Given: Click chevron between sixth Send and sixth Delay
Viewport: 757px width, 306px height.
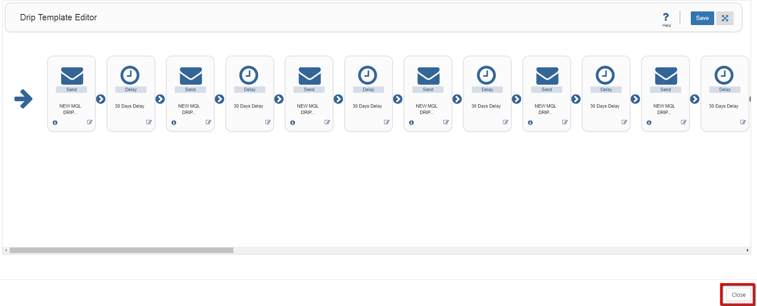Looking at the screenshot, I should pos(695,99).
